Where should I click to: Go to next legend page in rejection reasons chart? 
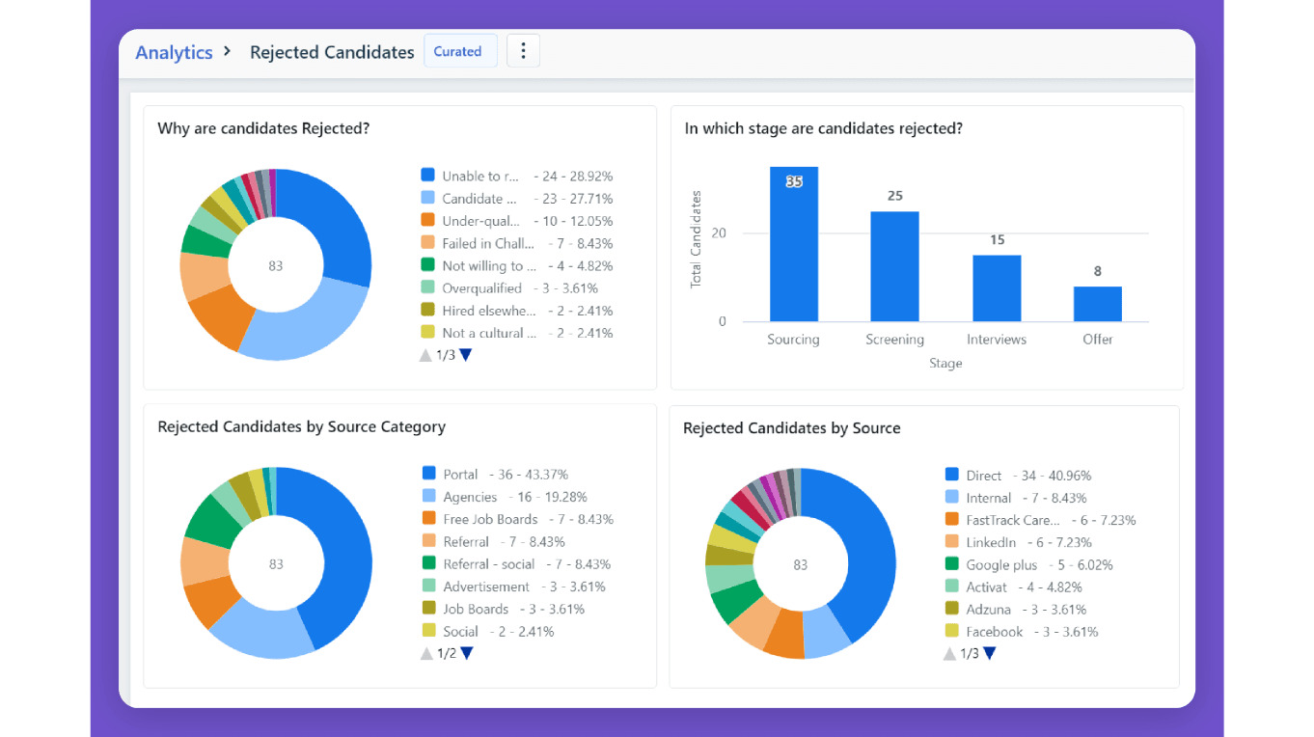[466, 355]
